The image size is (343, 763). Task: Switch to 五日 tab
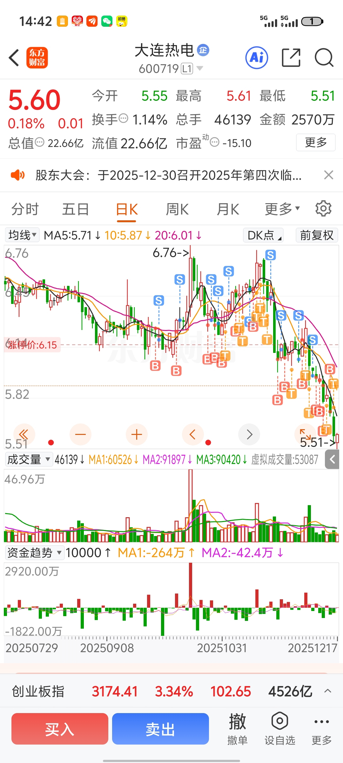[x=76, y=209]
